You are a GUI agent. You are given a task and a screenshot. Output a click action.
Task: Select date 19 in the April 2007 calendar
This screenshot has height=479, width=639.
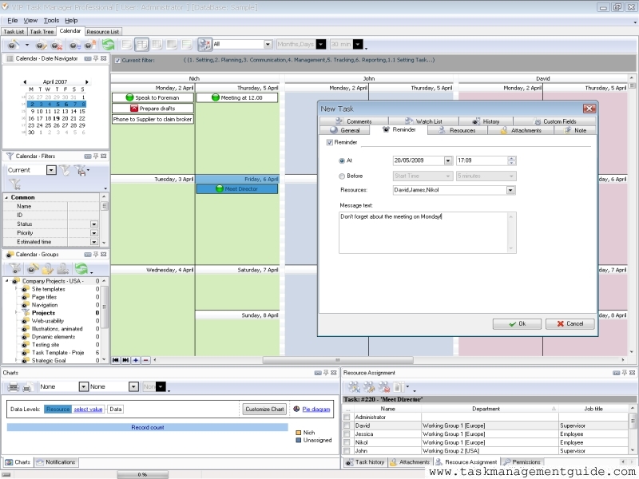[57, 118]
